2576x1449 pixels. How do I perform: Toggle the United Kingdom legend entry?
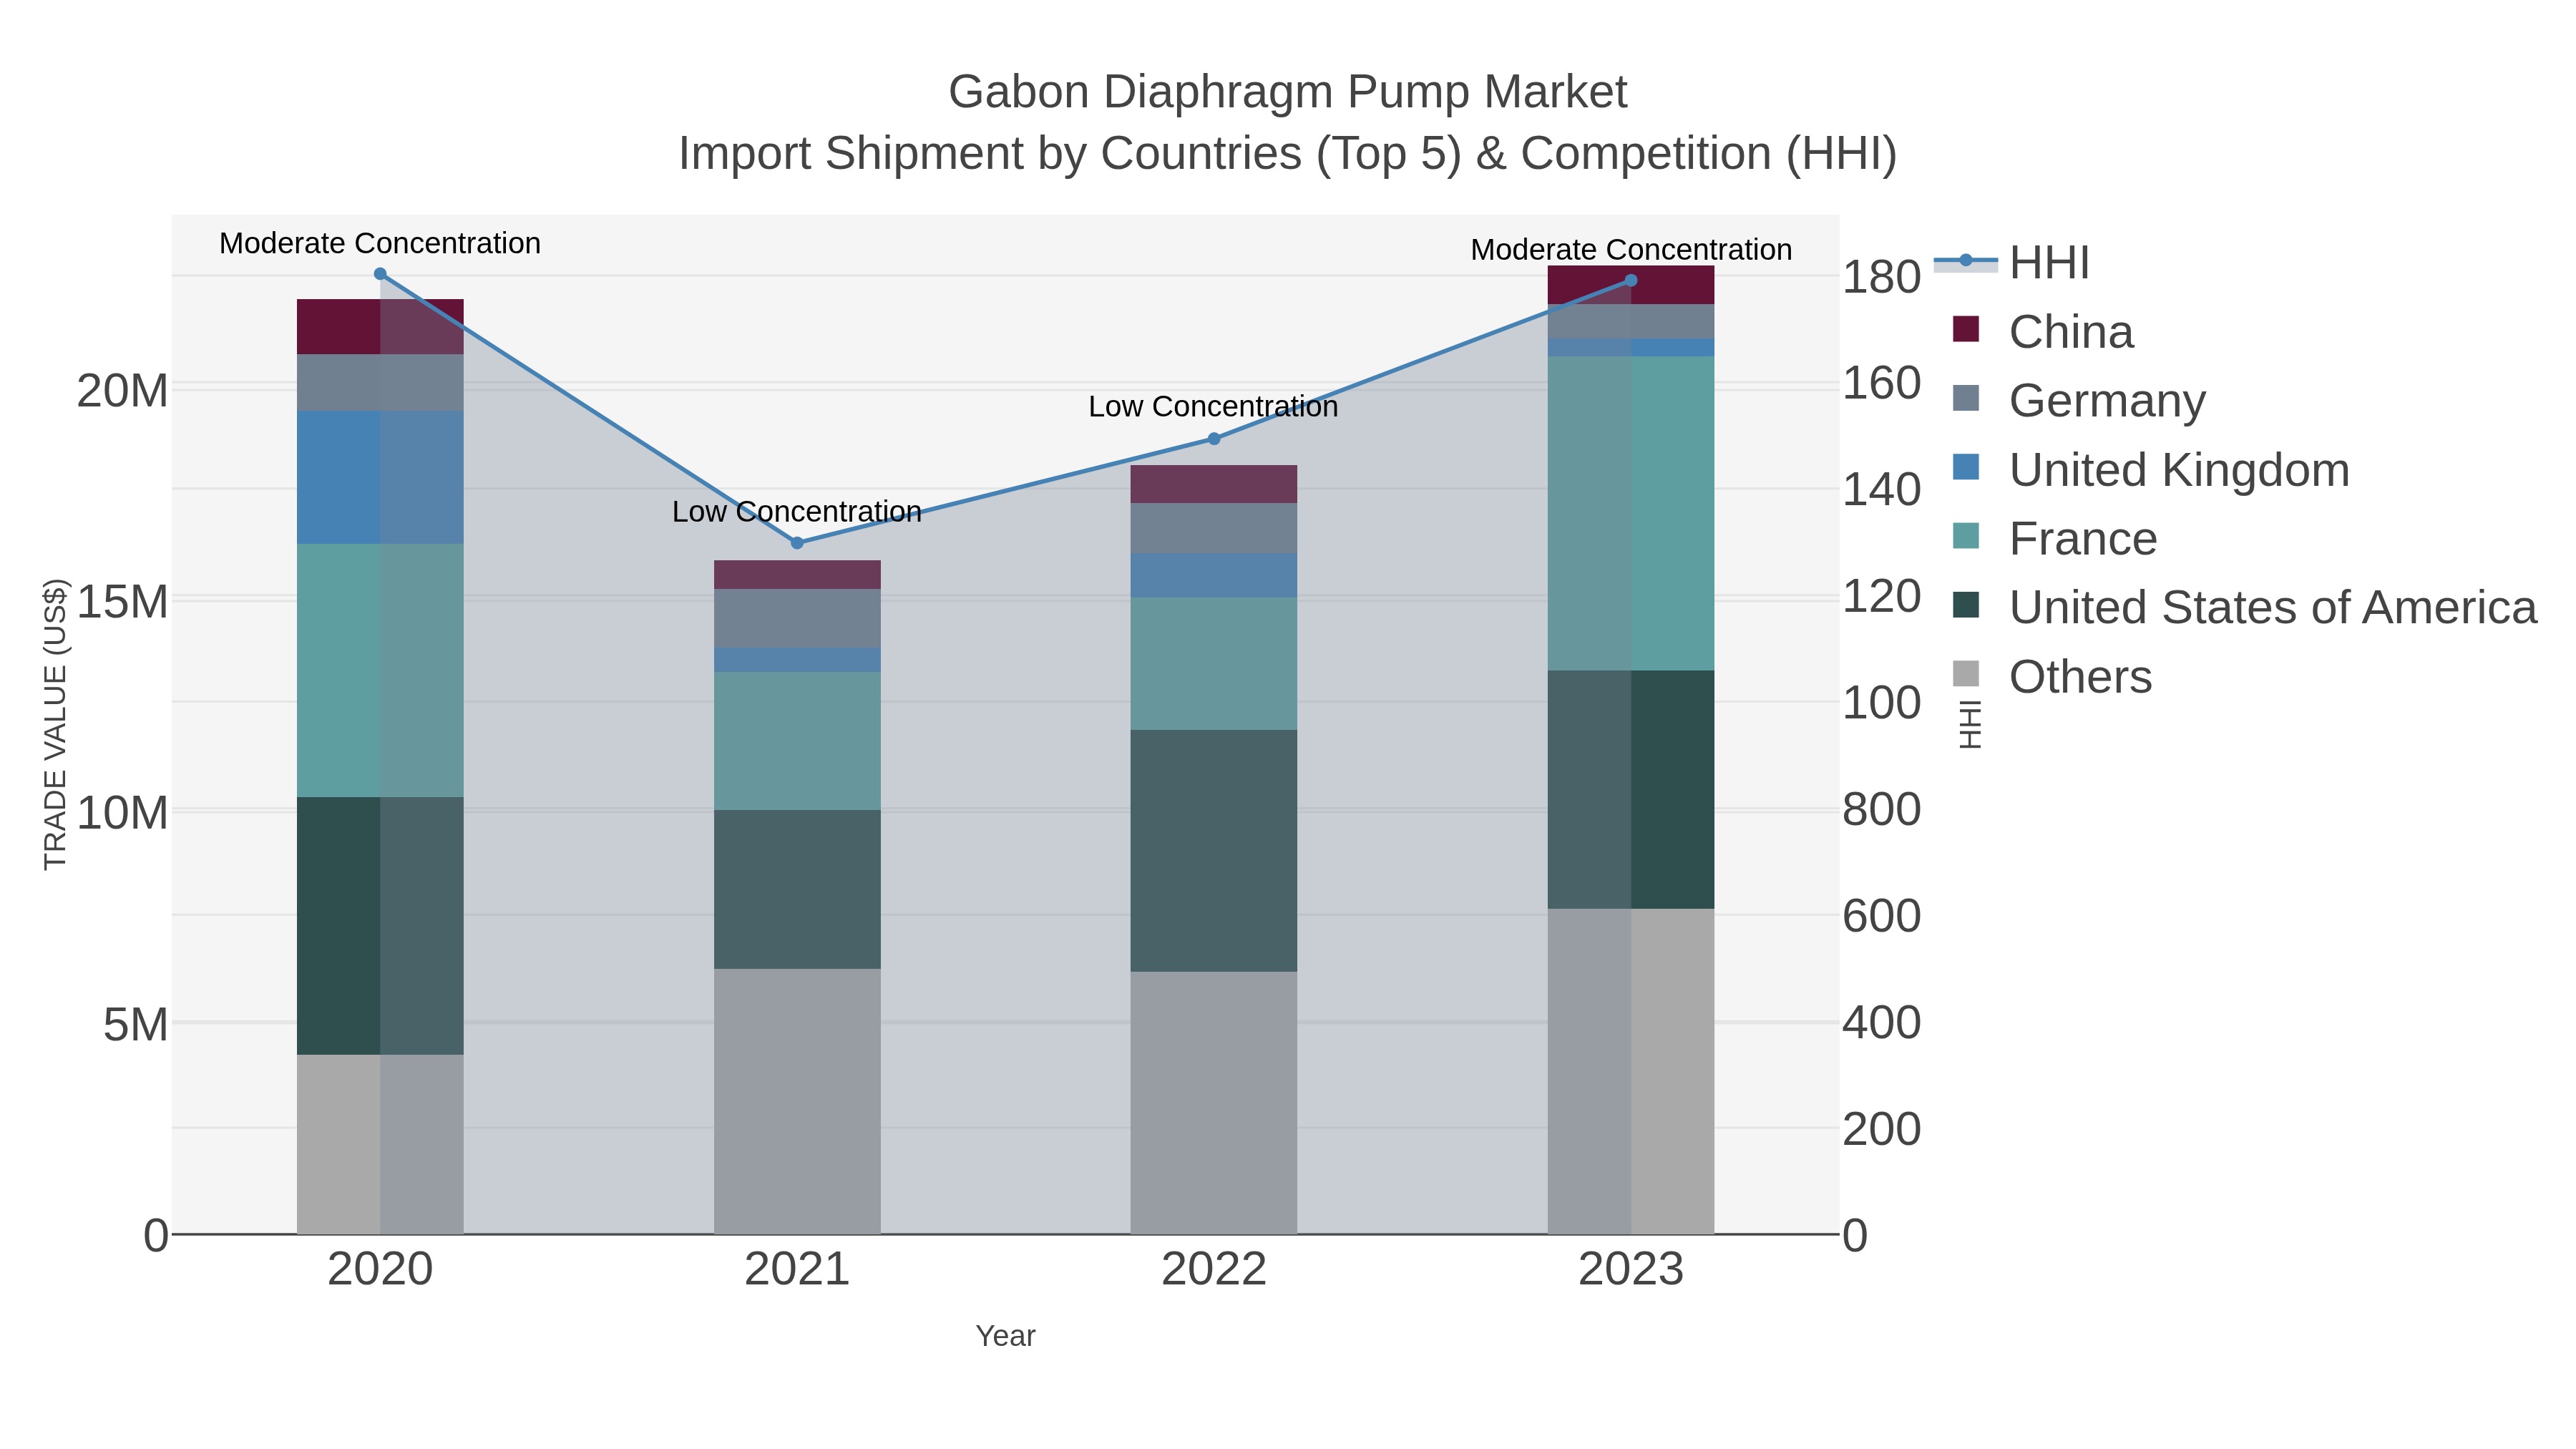click(2150, 470)
